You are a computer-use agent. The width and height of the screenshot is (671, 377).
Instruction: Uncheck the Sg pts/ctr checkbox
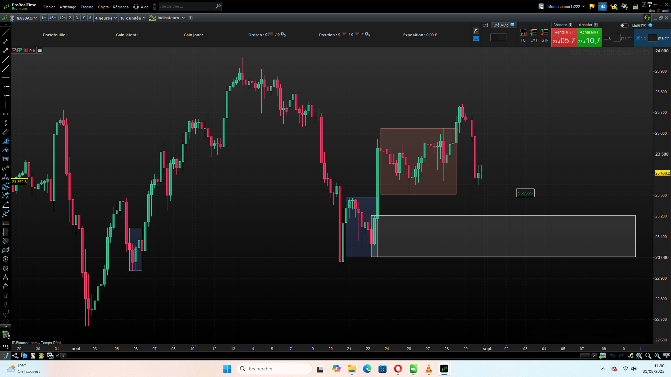638,38
